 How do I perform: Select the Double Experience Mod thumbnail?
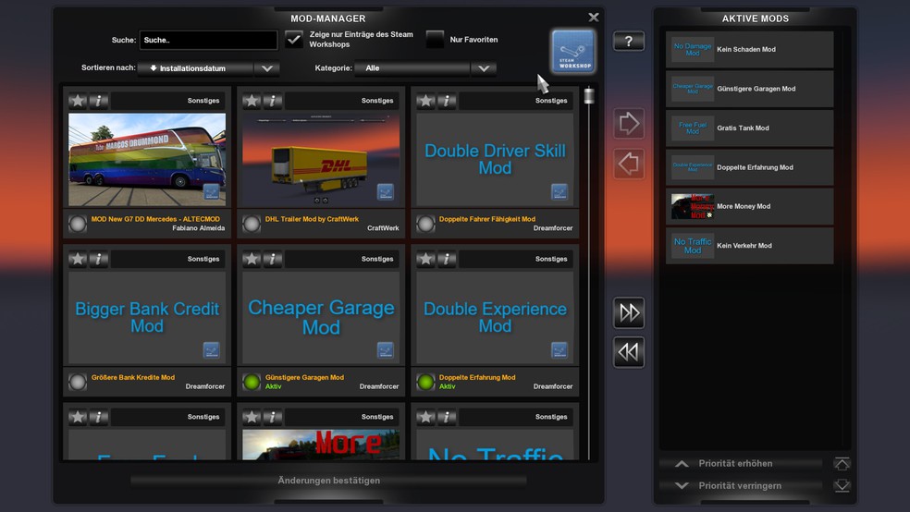(495, 318)
